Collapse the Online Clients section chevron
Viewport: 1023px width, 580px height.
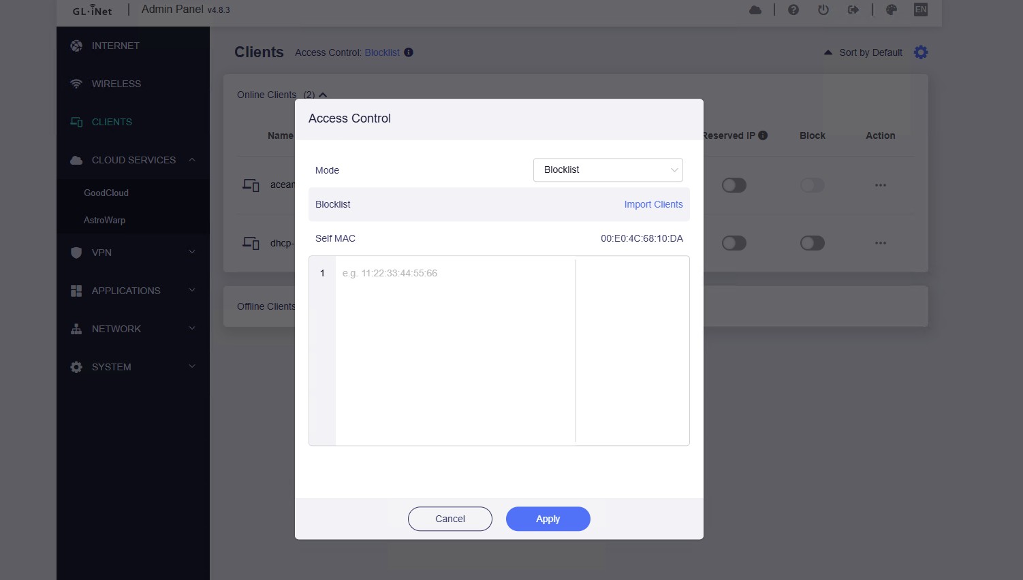pyautogui.click(x=323, y=95)
